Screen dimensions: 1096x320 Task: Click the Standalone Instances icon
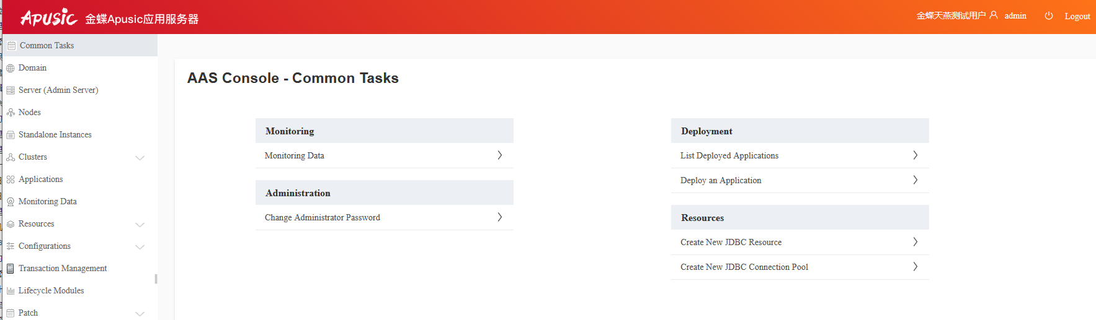(x=11, y=135)
